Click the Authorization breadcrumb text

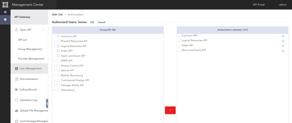tap(76, 14)
